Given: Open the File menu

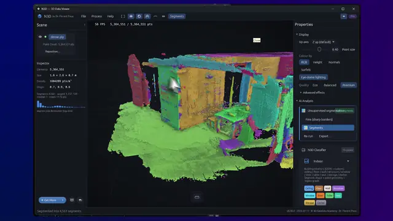Looking at the screenshot, I should [84, 17].
